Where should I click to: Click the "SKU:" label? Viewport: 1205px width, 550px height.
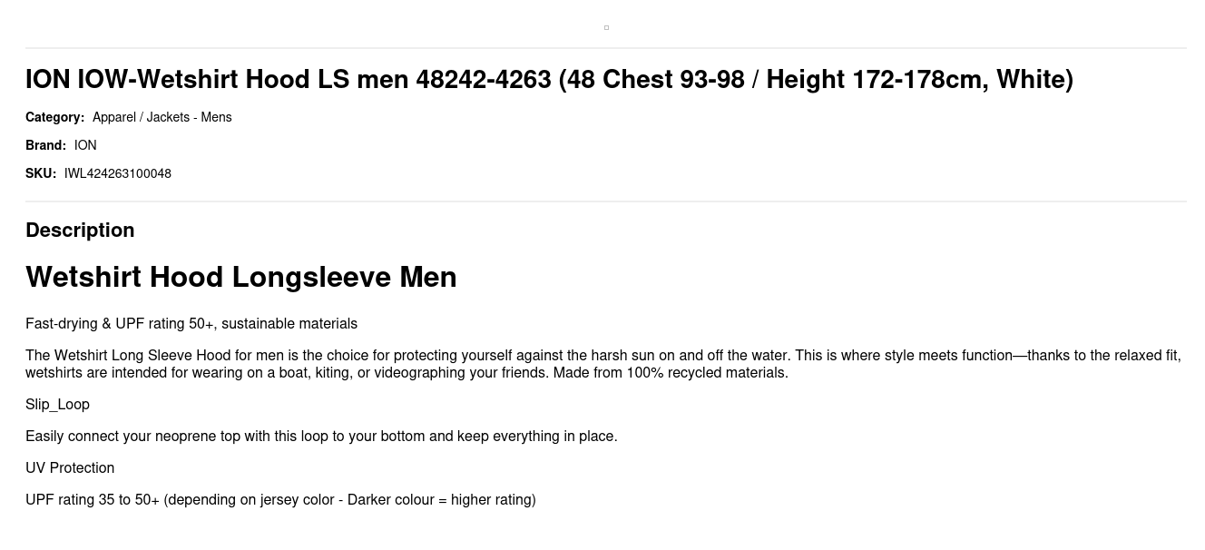(x=41, y=173)
